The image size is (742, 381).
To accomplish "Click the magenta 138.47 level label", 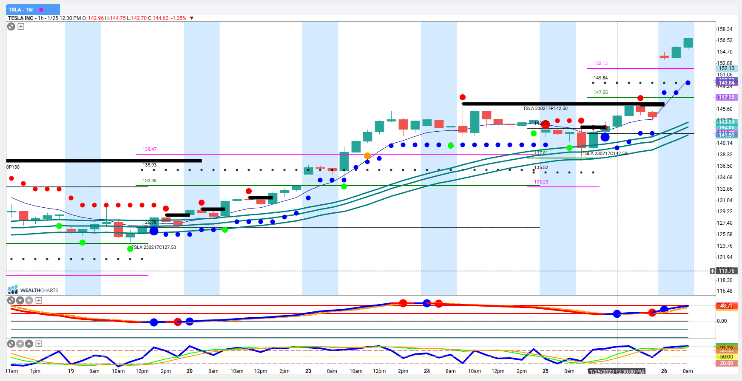I will [150, 150].
